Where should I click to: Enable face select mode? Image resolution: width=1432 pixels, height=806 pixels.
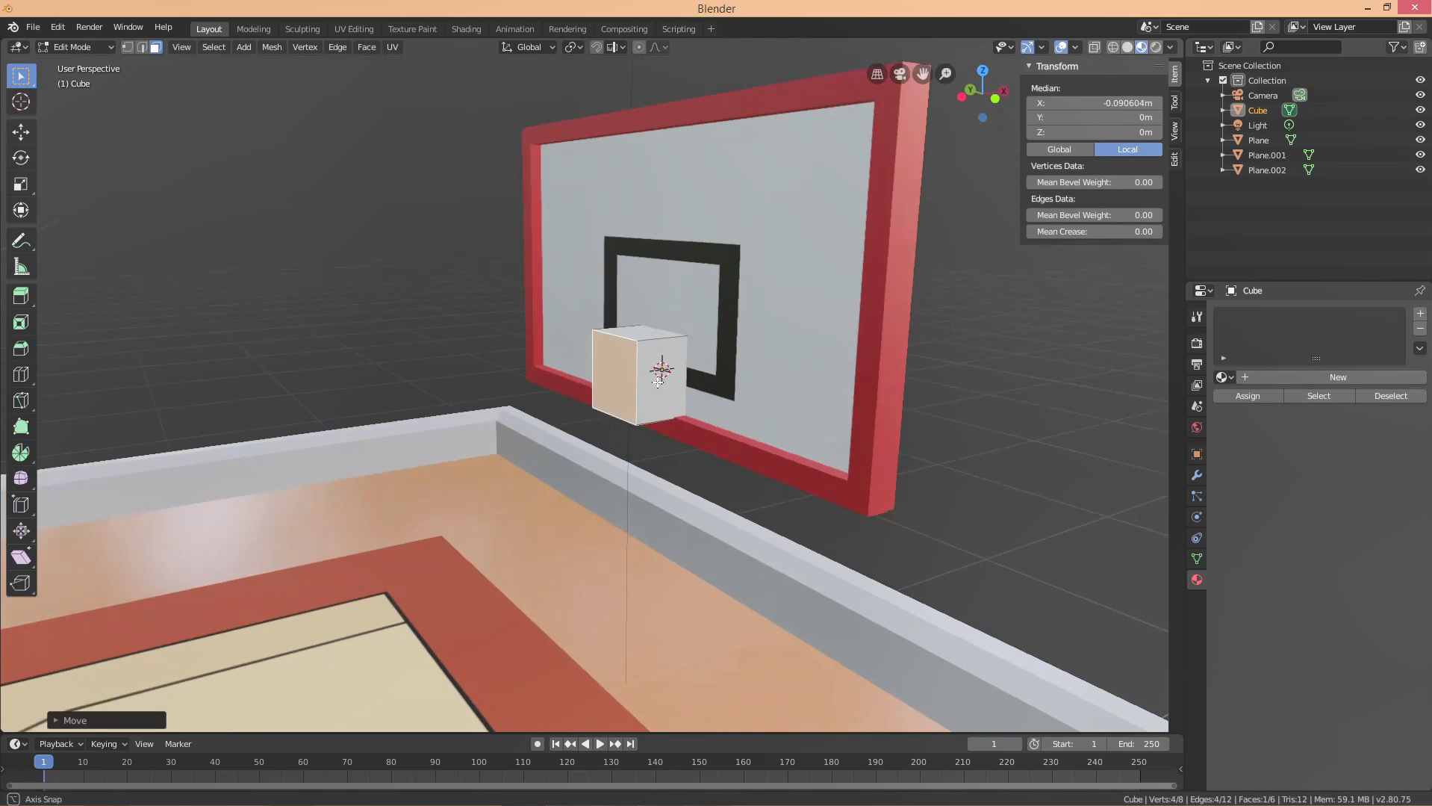[x=156, y=47]
